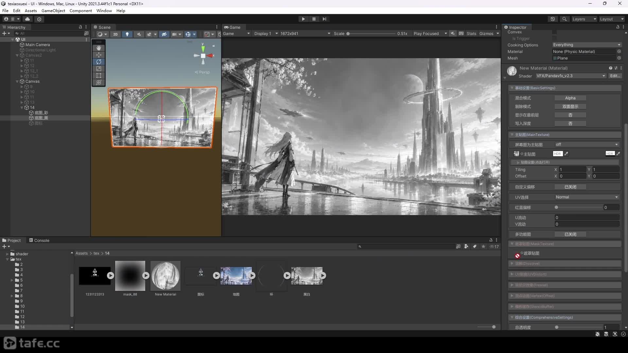Viewport: 628px width, 353px height.
Task: Toggle 2D view mode in Scene
Action: 115,34
